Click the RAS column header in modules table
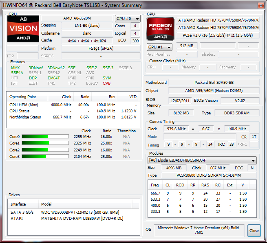267x243 pixels. (205, 185)
